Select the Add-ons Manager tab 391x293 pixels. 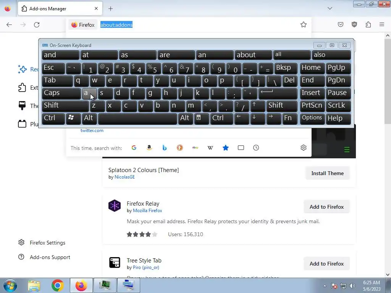coord(60,9)
